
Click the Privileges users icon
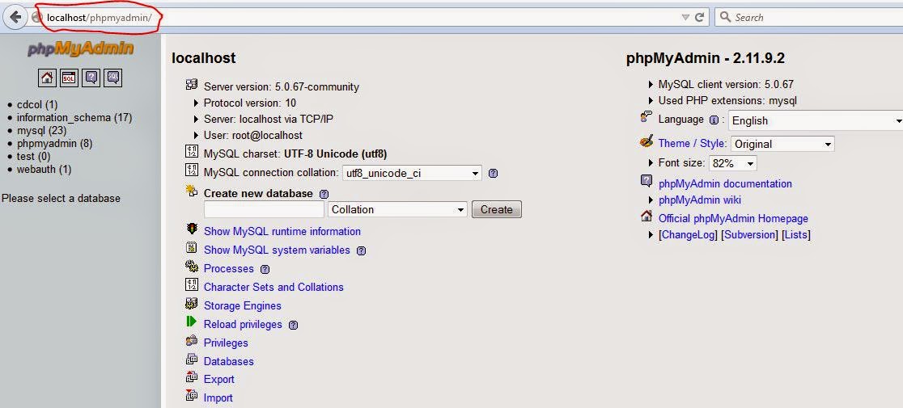(192, 340)
